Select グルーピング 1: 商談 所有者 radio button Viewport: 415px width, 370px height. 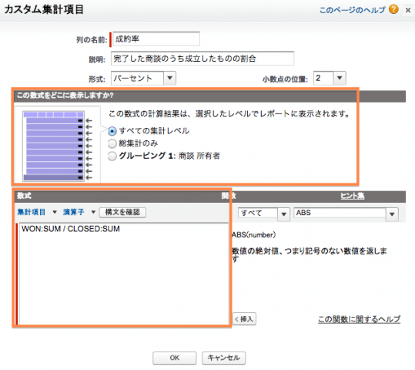(112, 156)
